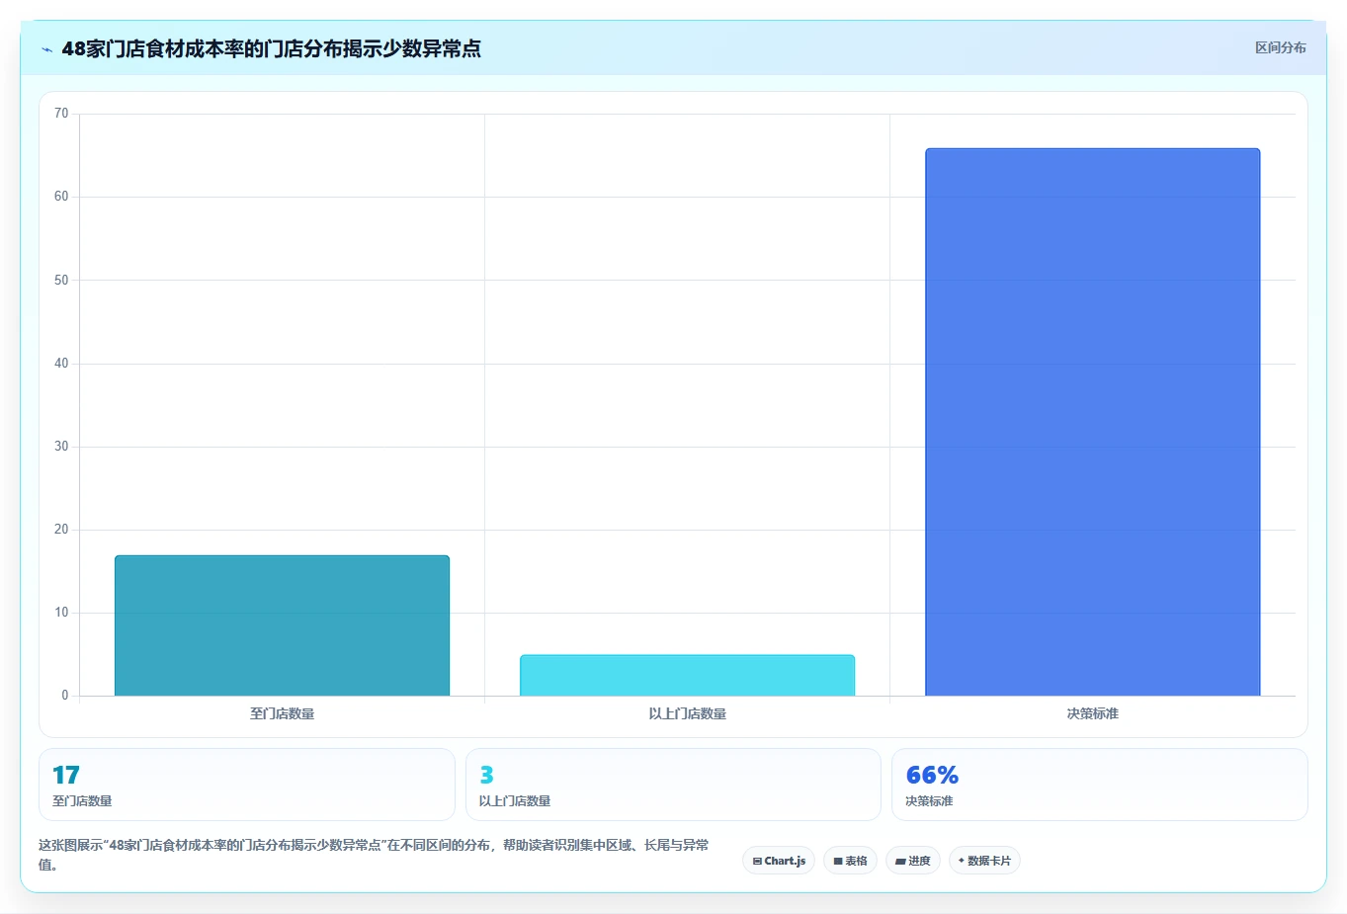The height and width of the screenshot is (914, 1347).
Task: Select the 以上门店数量 cyan bar
Action: click(687, 675)
